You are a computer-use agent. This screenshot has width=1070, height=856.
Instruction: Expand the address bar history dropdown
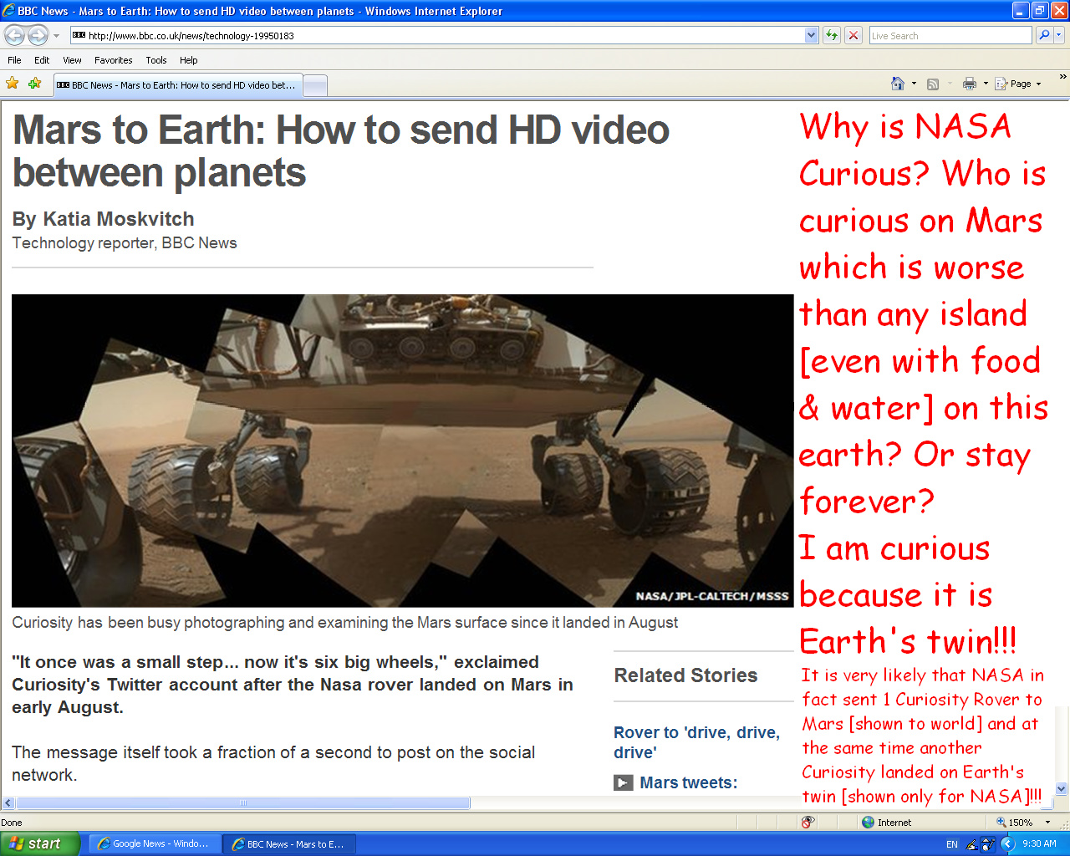click(x=811, y=35)
